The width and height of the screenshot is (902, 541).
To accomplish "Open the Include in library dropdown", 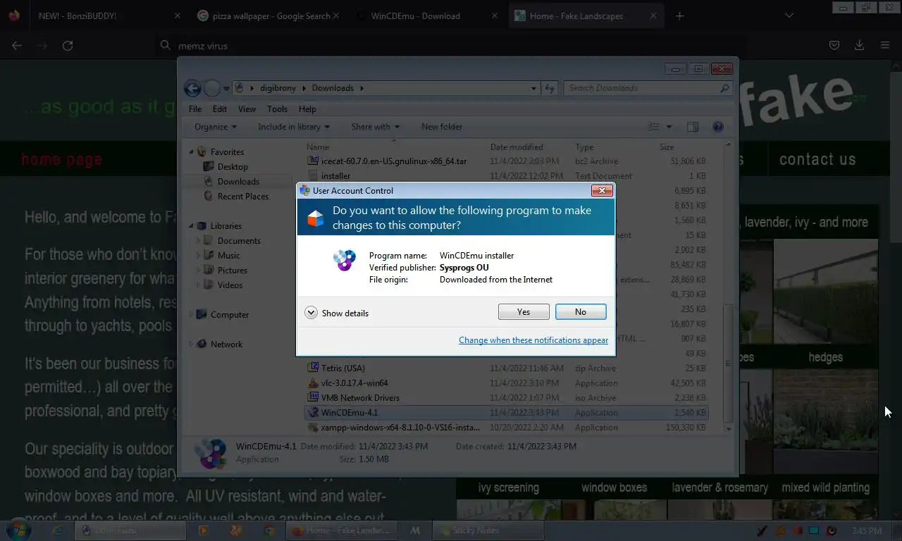I will tap(294, 127).
